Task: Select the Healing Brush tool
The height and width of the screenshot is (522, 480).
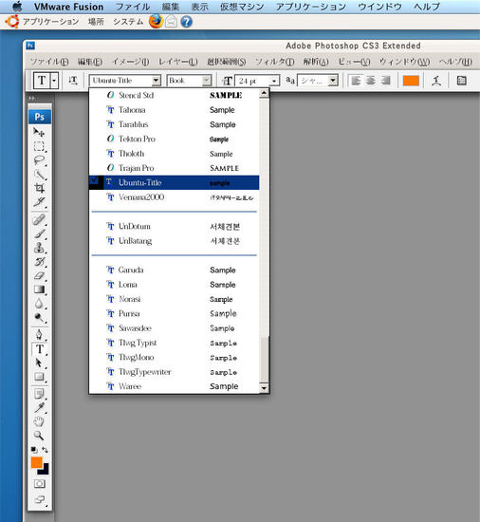Action: click(x=39, y=220)
